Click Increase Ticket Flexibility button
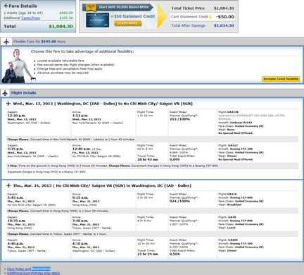Viewport: 304px width, 275px height. (x=281, y=79)
